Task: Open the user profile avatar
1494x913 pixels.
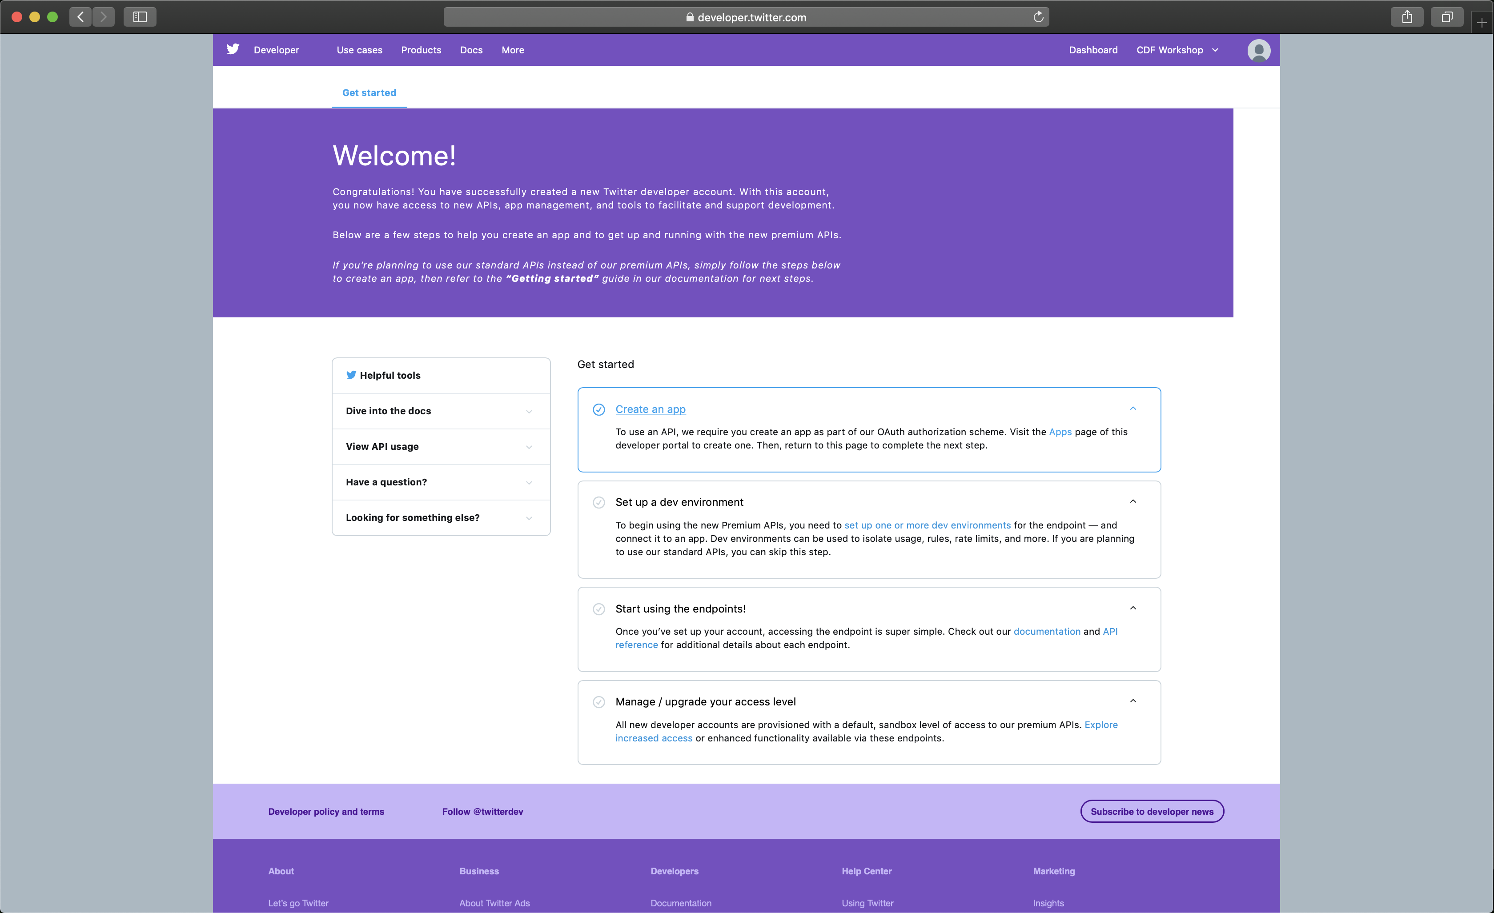Action: pos(1258,50)
